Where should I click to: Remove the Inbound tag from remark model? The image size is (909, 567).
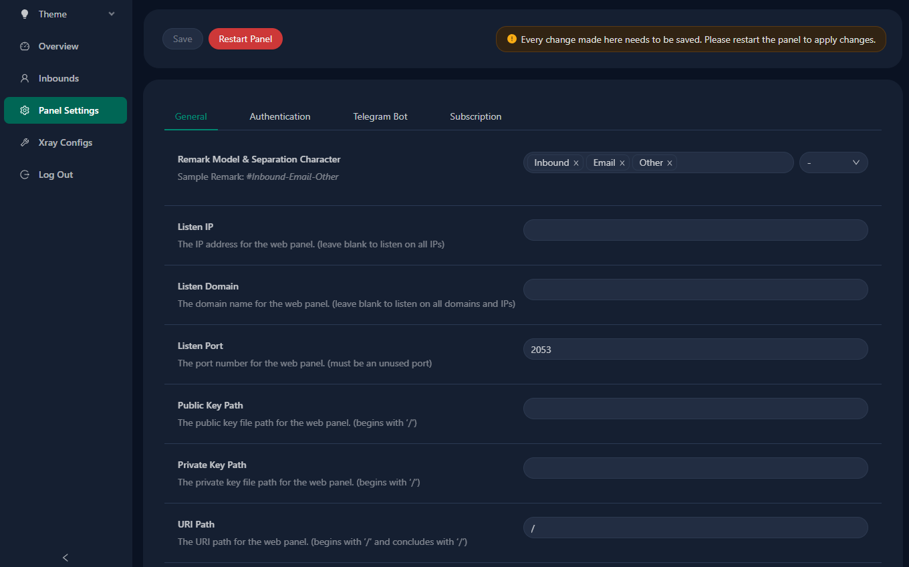click(576, 163)
